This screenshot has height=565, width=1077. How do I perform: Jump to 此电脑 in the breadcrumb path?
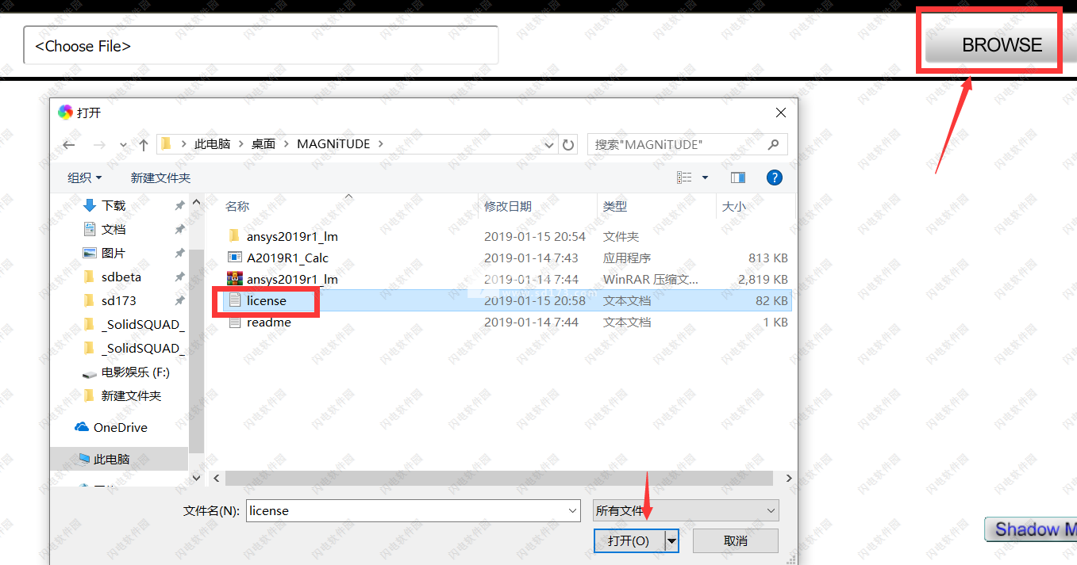pos(212,144)
